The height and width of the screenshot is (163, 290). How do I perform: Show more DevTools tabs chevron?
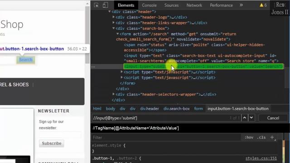[241, 5]
